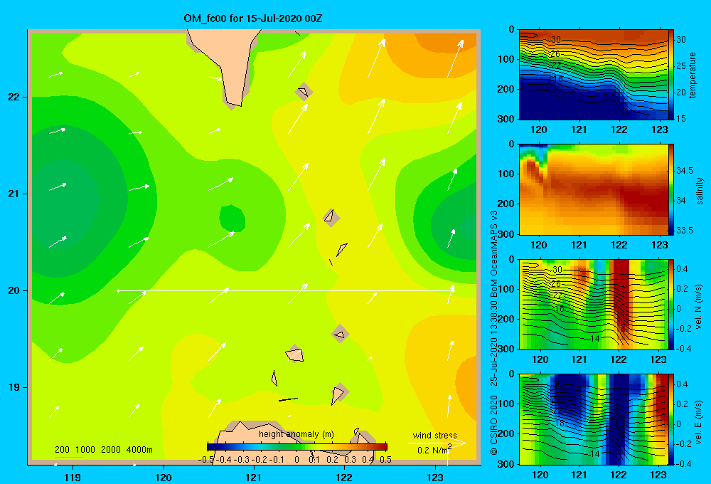The image size is (711, 484).
Task: Click the 'height anomaly (m)' label
Action: point(296,434)
